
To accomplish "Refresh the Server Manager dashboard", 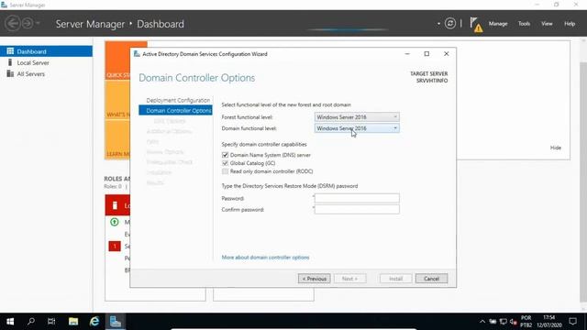I will click(450, 24).
